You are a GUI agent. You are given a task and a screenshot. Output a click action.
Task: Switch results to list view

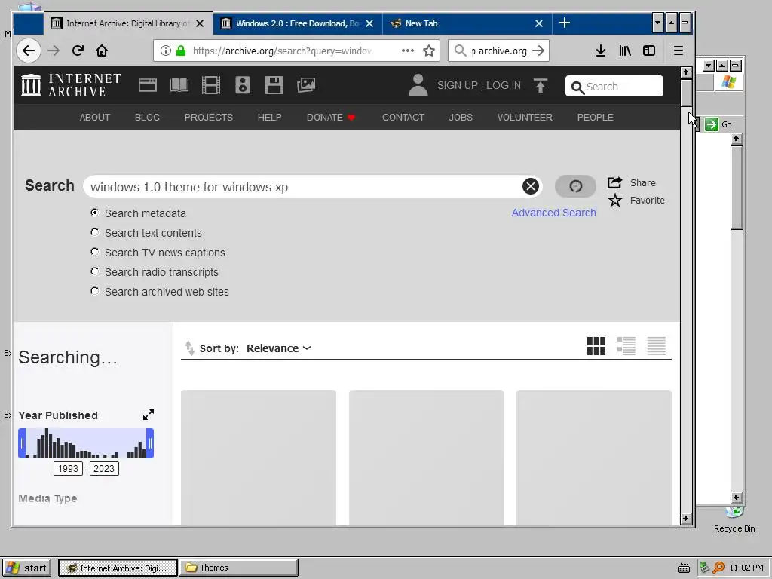626,346
